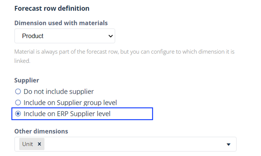Viewport: 261px width, 156px height.
Task: Choose the 'Include on Supplier group level' radio circle
Action: [x=18, y=103]
